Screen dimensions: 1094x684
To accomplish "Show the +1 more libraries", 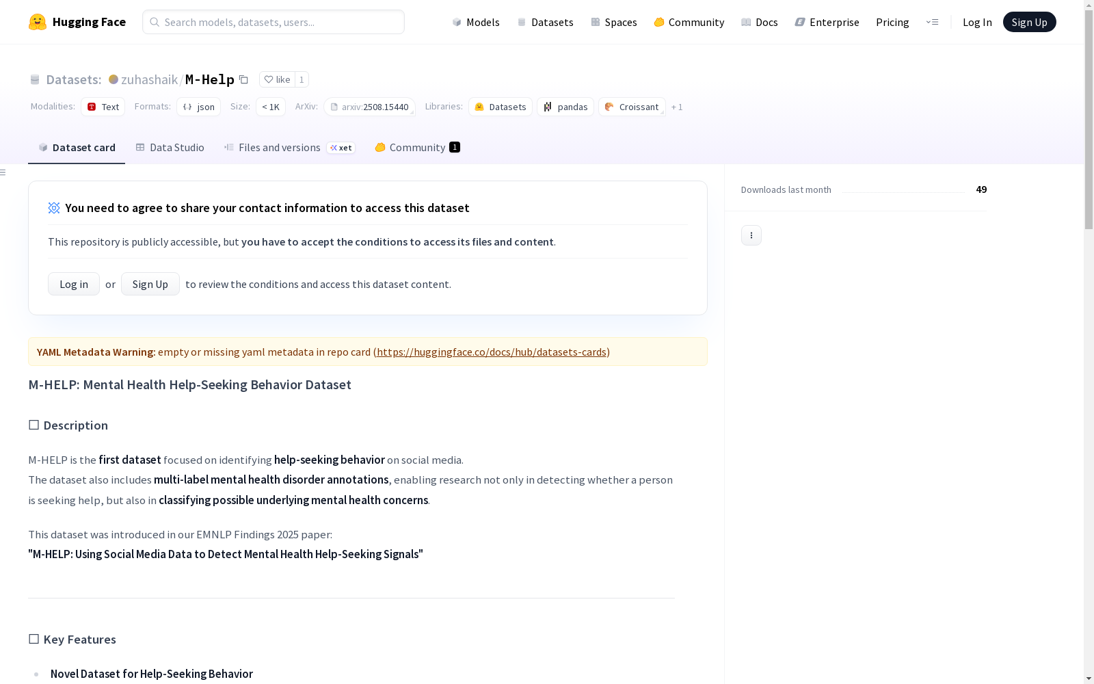I will pyautogui.click(x=677, y=107).
